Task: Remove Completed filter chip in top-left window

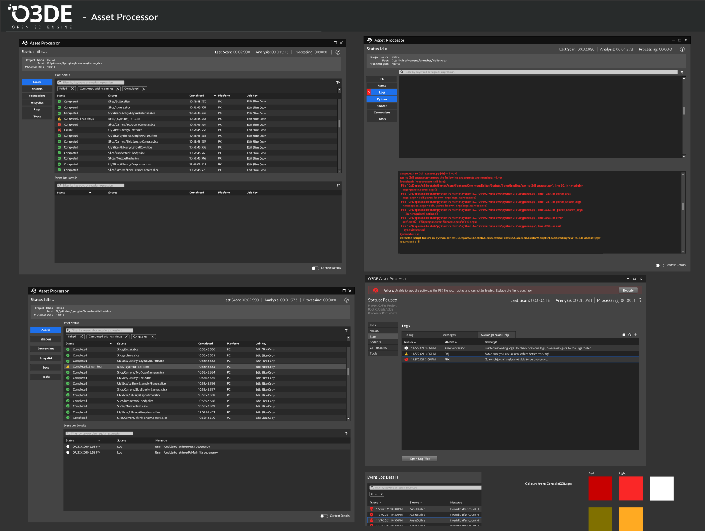Action: (144, 89)
